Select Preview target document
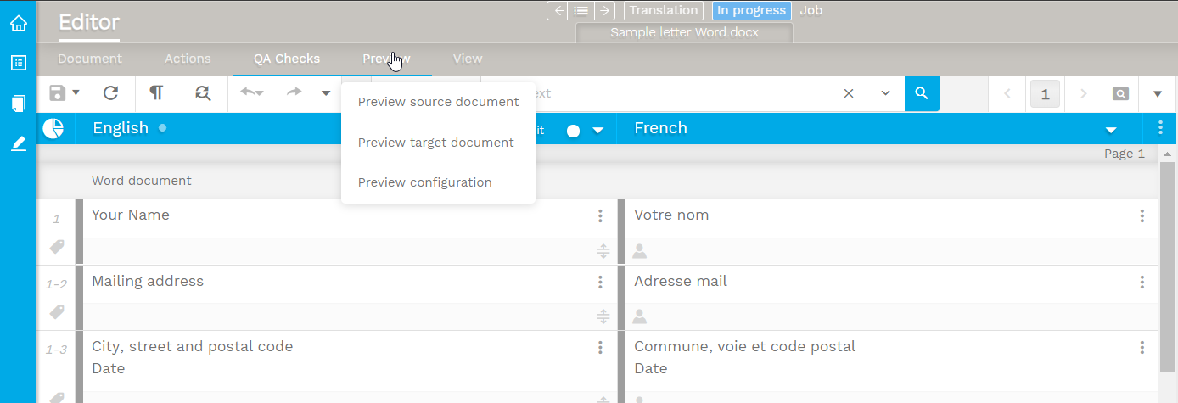This screenshot has height=403, width=1178. pos(435,143)
